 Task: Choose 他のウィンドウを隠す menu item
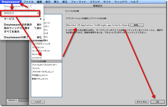pos(22,28)
